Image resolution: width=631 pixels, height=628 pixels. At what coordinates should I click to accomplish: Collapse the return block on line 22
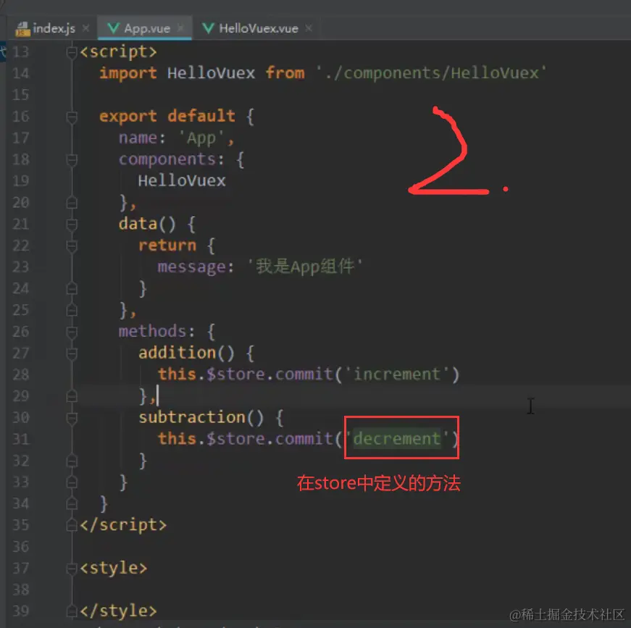pos(72,246)
